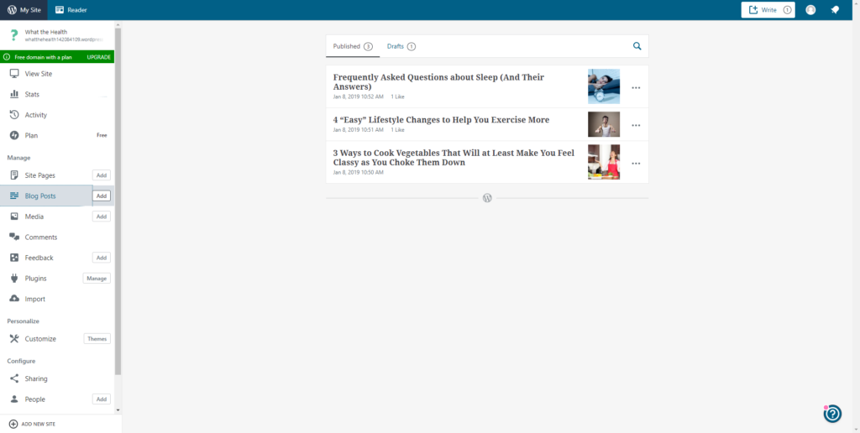Click the View Site monitor icon
The width and height of the screenshot is (860, 433).
[x=14, y=74]
